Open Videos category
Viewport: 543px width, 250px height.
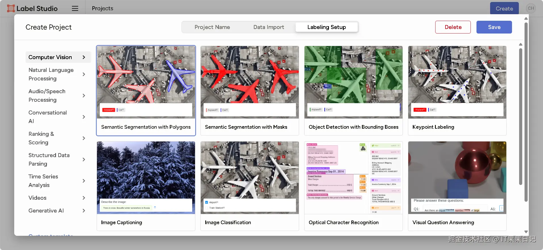tap(58, 198)
